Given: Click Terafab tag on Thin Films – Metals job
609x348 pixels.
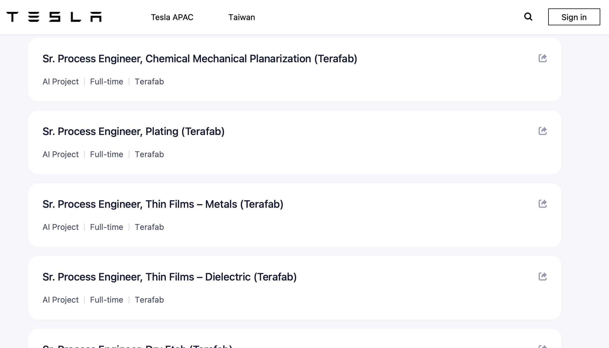Looking at the screenshot, I should pyautogui.click(x=149, y=227).
